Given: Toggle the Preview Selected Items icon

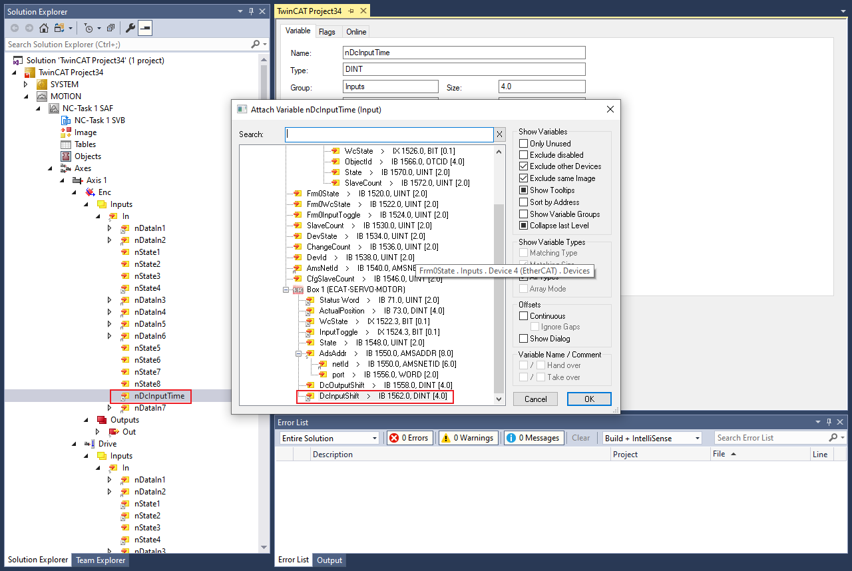Looking at the screenshot, I should [145, 28].
